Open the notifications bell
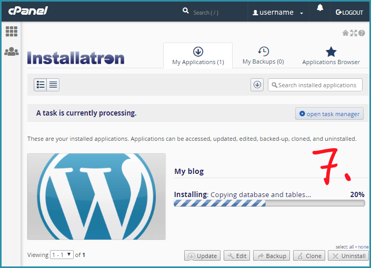This screenshot has height=268, width=371. 320,8
